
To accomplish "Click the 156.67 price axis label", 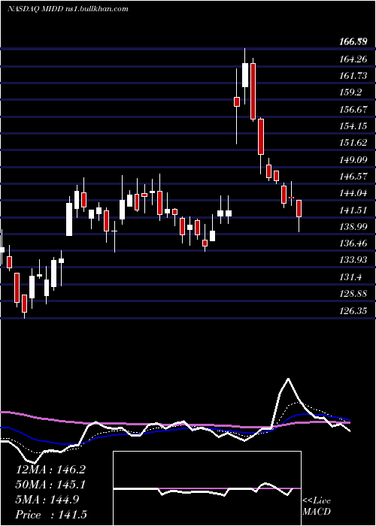I will pyautogui.click(x=353, y=110).
